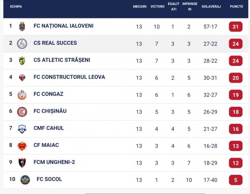Viewport: 250px width, 194px height.
Task: Open the FC SOCOL team link
Action: pyautogui.click(x=49, y=179)
